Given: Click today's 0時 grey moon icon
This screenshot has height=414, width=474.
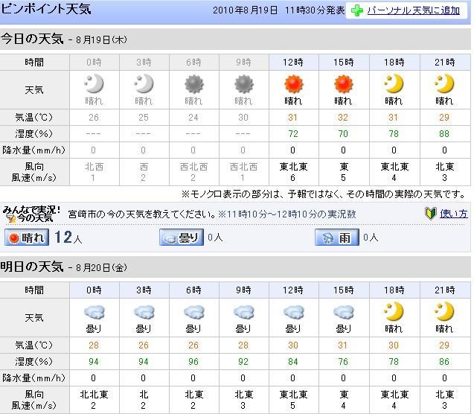Looking at the screenshot, I should pos(94,83).
